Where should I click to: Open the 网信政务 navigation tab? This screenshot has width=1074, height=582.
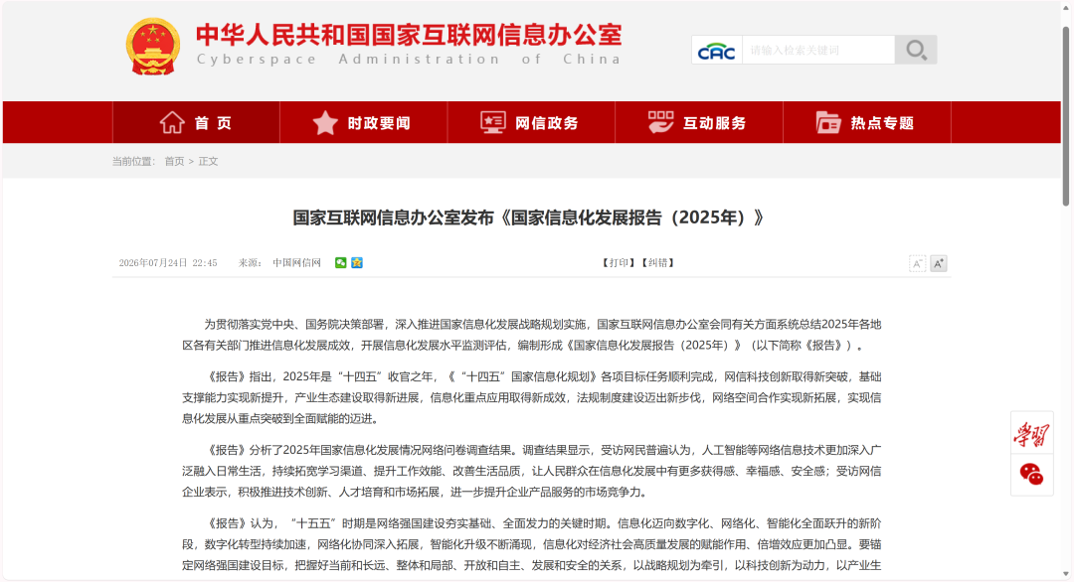pos(531,122)
